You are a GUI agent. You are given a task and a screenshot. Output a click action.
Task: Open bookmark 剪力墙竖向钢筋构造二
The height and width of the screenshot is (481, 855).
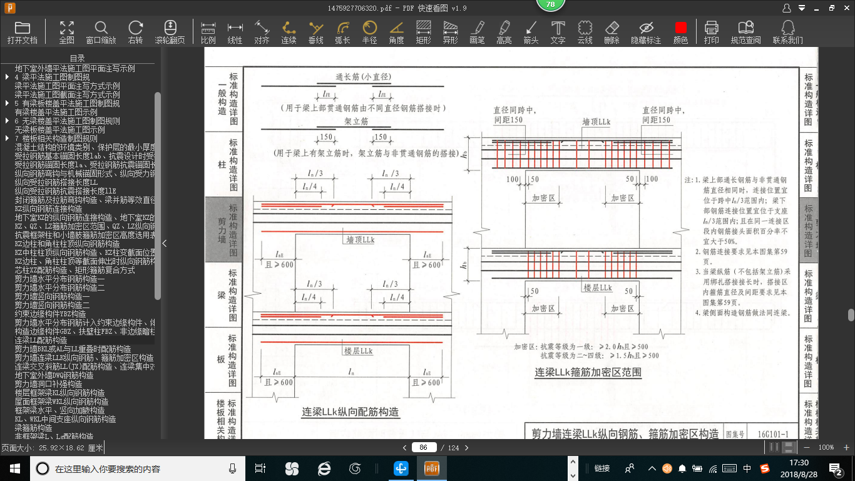(x=53, y=305)
